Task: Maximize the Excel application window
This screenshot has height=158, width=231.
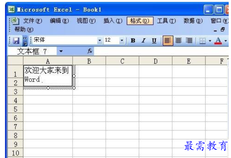Action: pos(219,10)
